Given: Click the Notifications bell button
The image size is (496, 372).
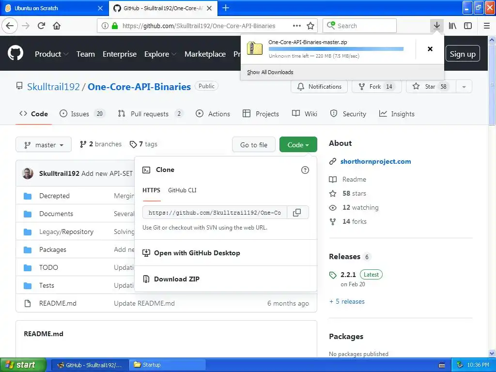Looking at the screenshot, I should pyautogui.click(x=319, y=87).
